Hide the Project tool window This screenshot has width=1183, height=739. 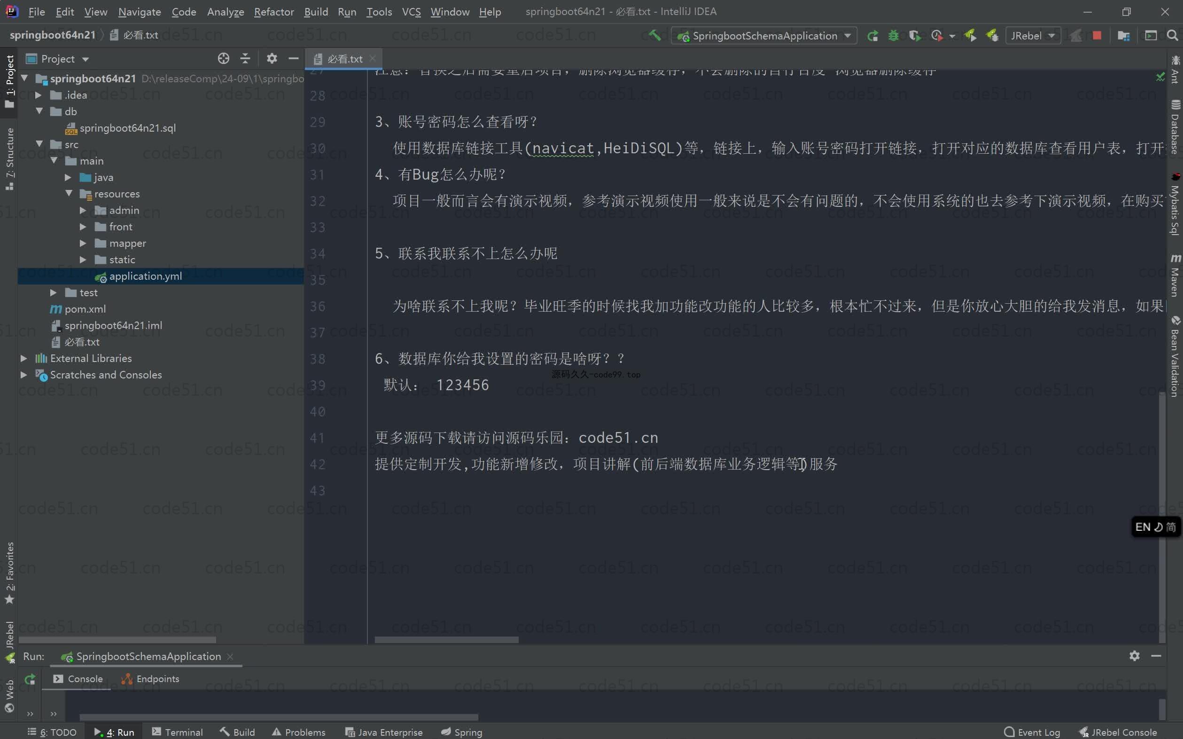click(x=293, y=59)
